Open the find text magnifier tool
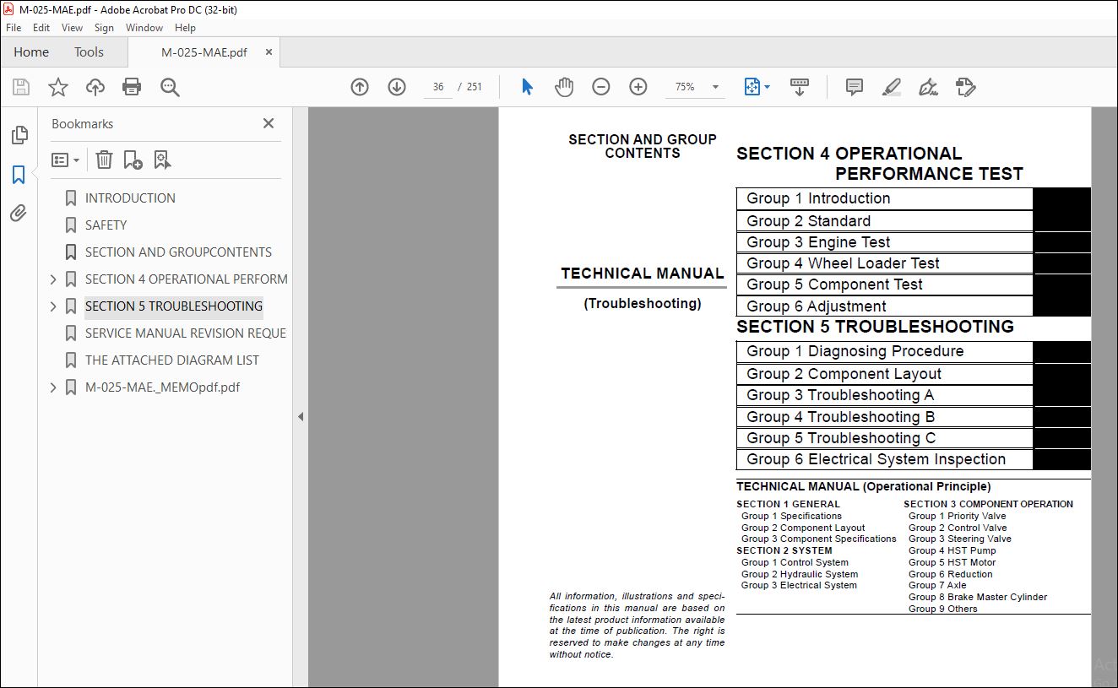 coord(170,87)
